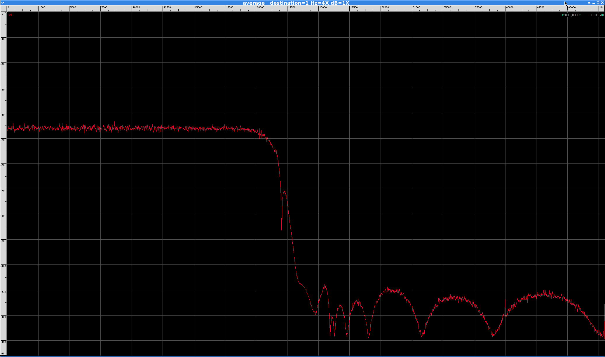Click the dB unit label on vertical ruler
This screenshot has height=357, width=605.
point(3,353)
